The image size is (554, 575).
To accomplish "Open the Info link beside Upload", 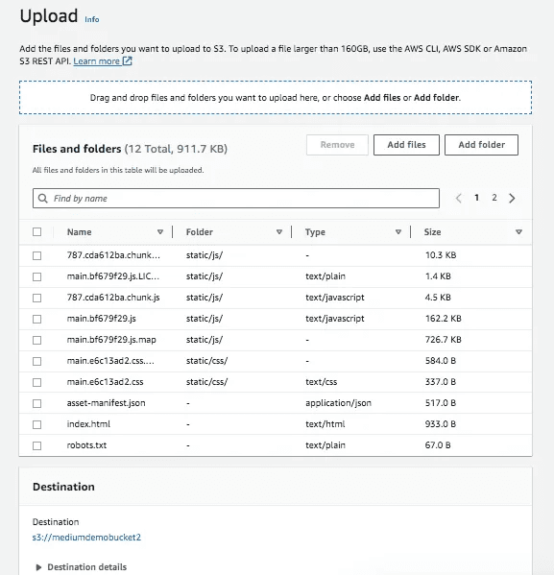I will 92,19.
